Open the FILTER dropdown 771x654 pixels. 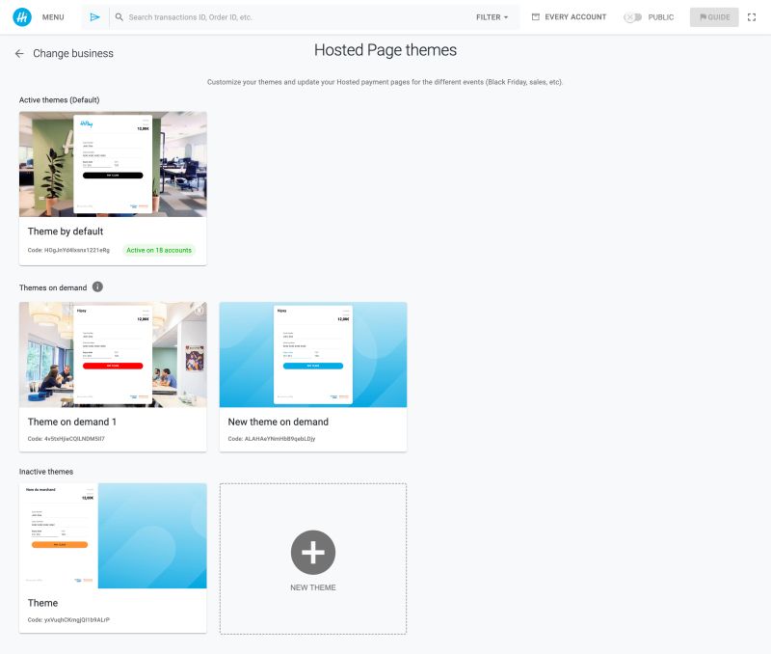point(490,16)
